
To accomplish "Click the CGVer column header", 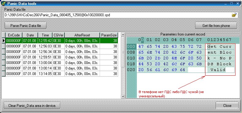I will [58, 35].
